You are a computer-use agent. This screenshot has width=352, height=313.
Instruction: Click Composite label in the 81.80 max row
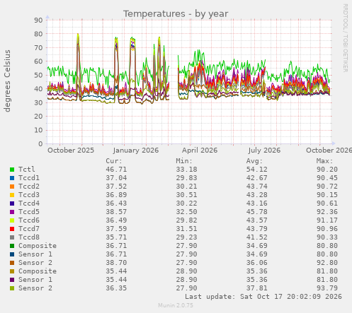pos(38,271)
